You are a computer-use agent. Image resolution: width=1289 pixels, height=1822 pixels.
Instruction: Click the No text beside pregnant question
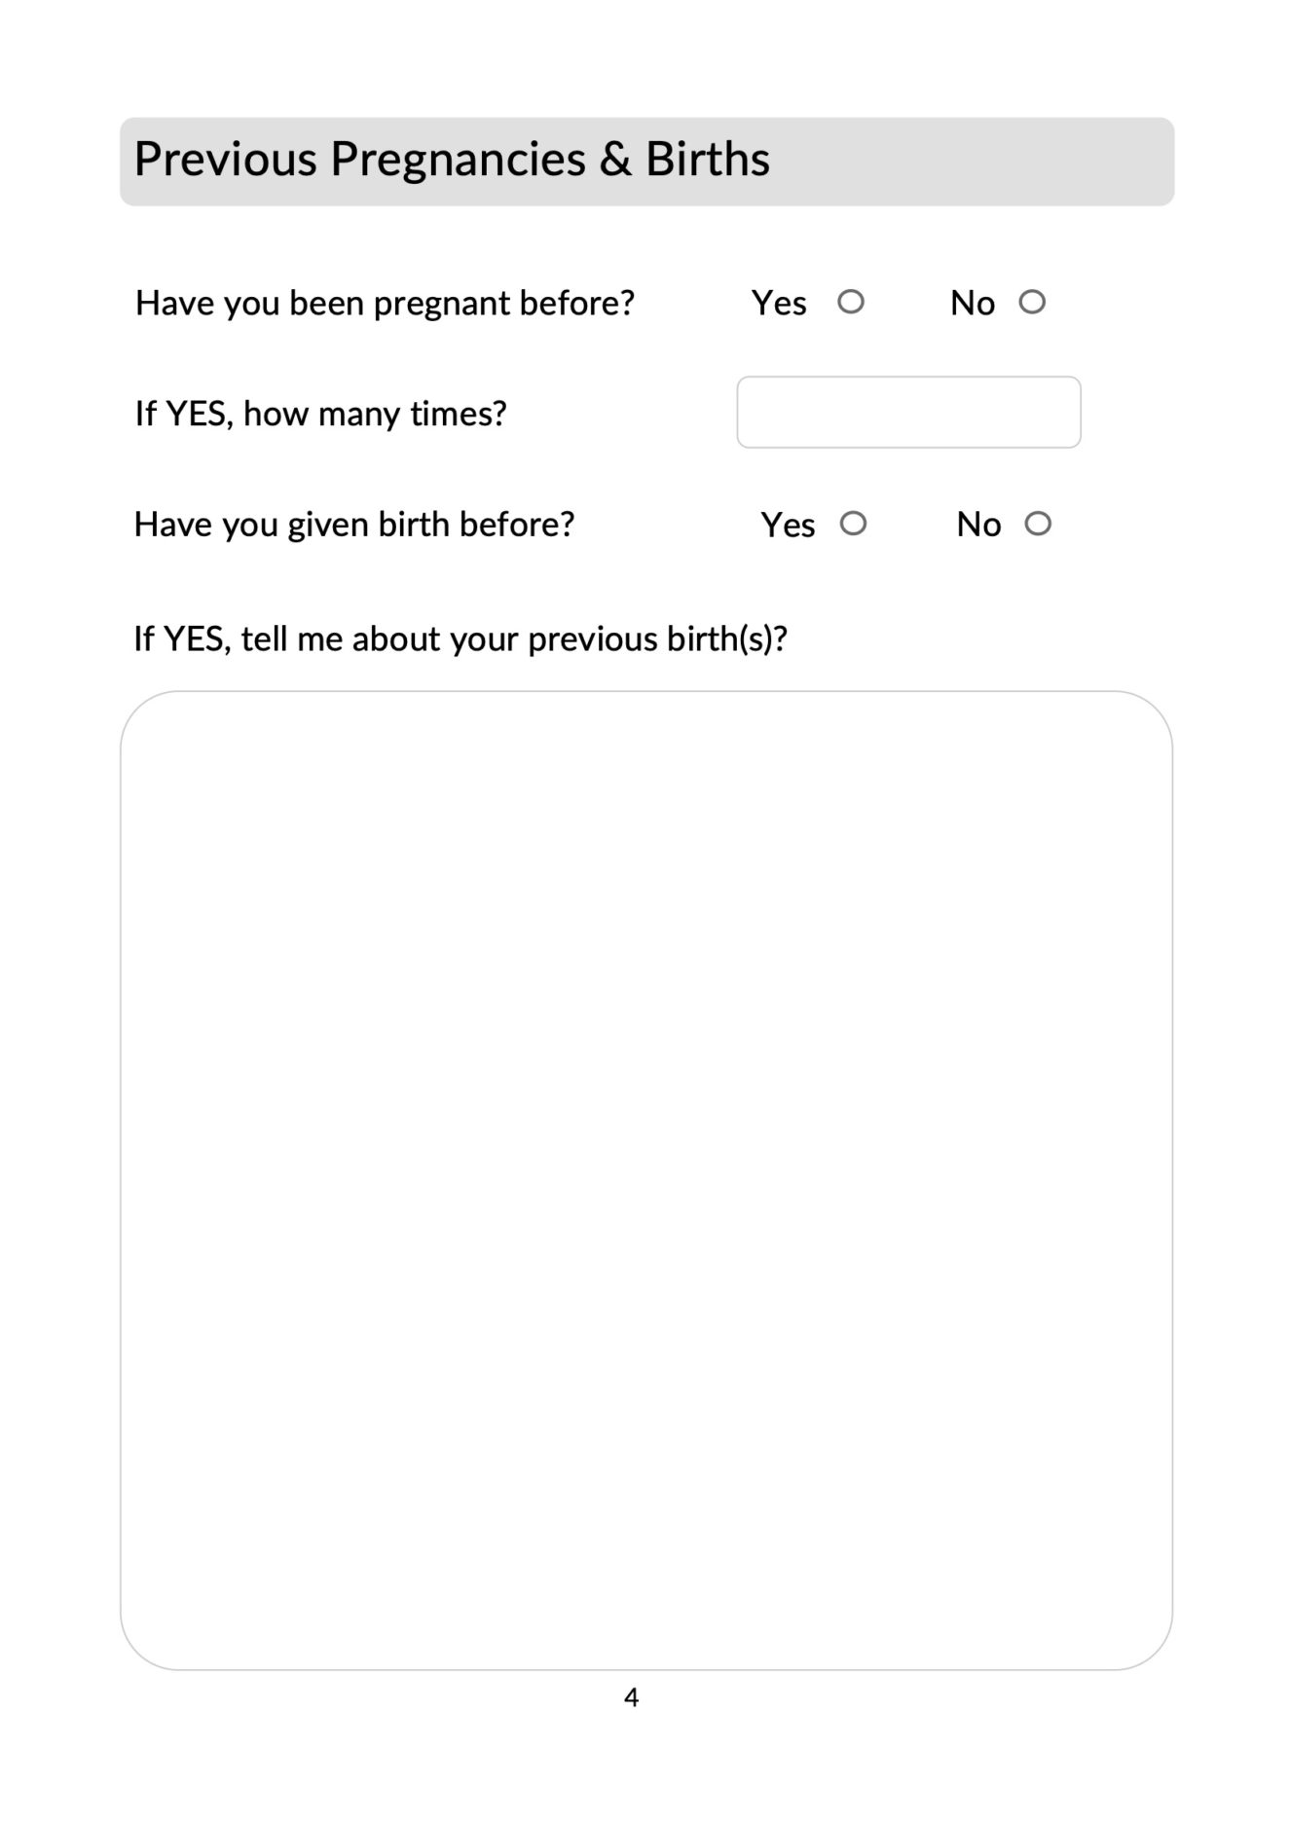point(972,304)
